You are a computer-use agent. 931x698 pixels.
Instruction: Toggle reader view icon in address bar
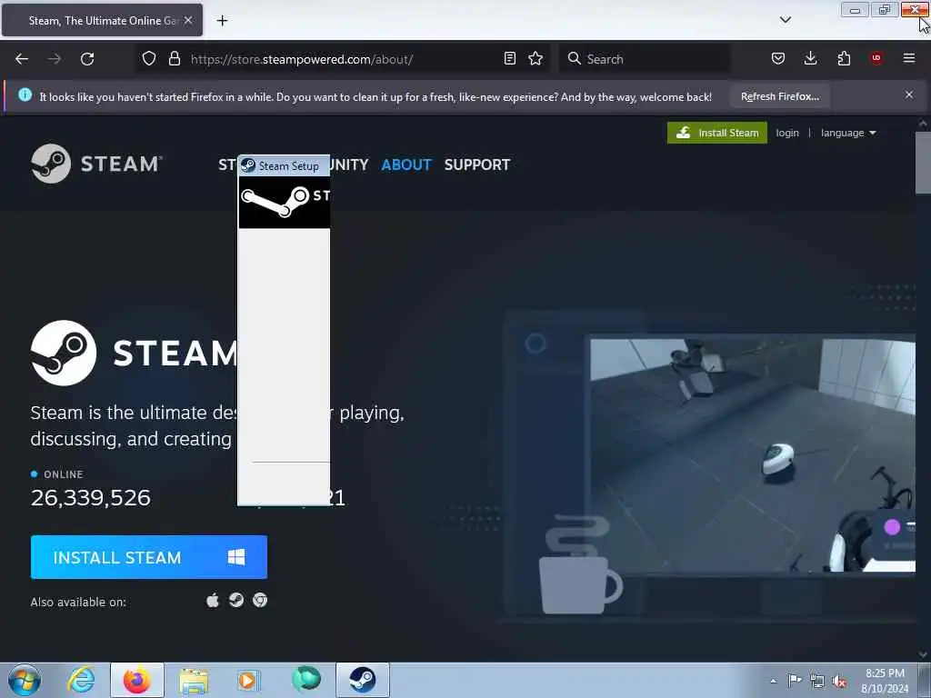tap(509, 58)
